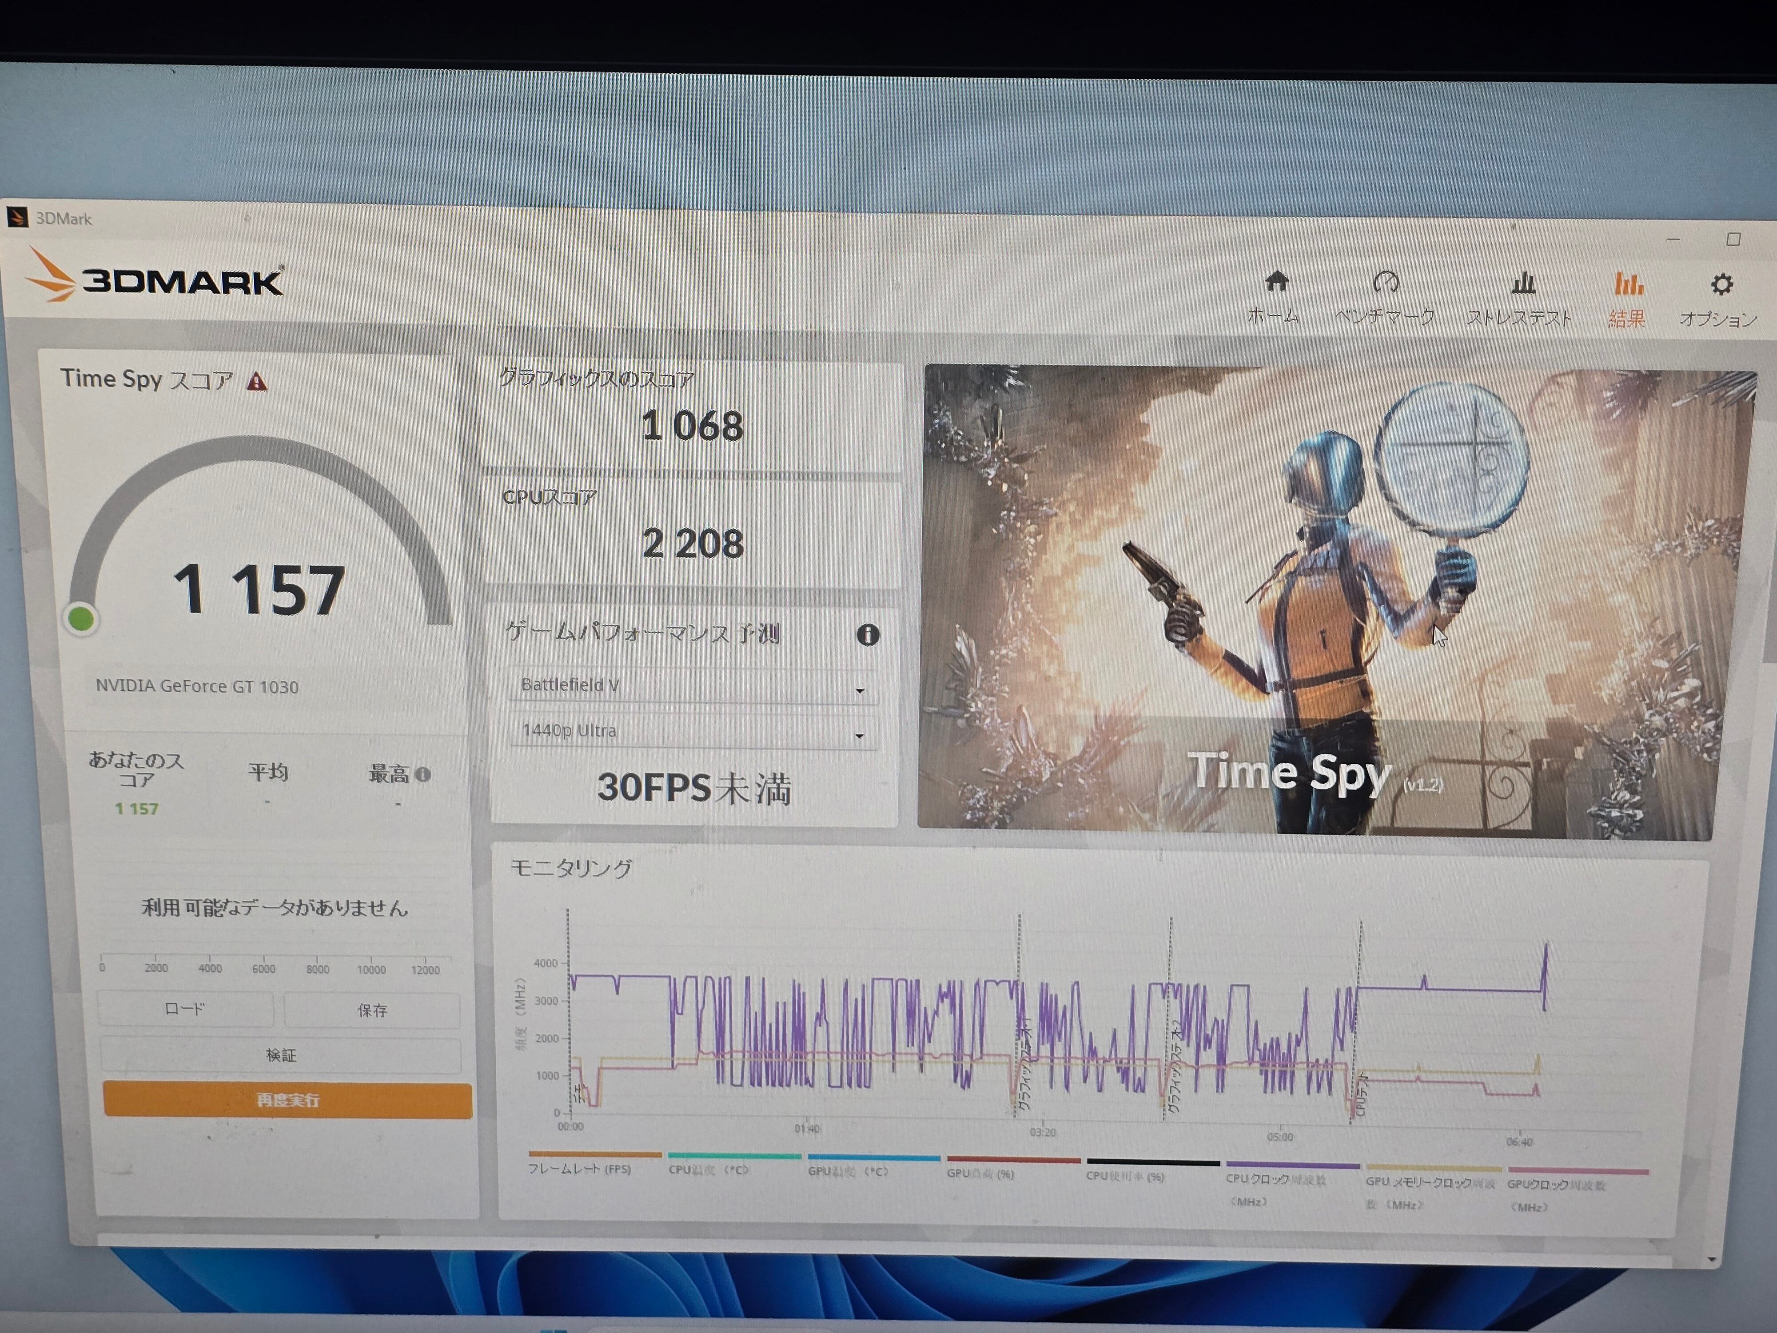Click the info icon in game performance panel
The height and width of the screenshot is (1333, 1777).
coord(868,635)
